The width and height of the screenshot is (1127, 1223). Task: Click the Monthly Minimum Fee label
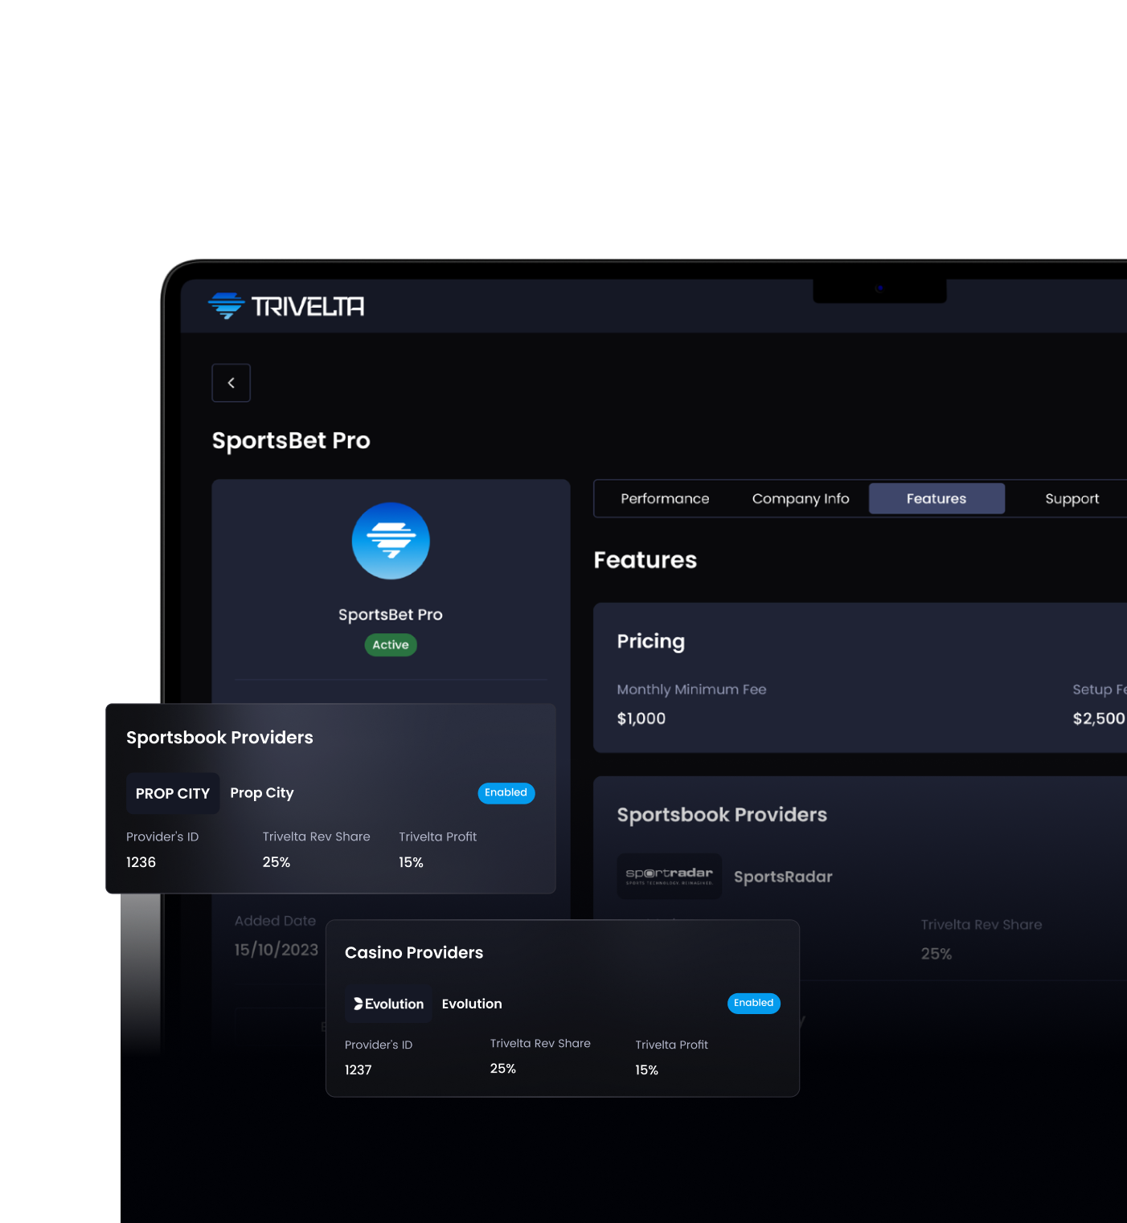692,689
